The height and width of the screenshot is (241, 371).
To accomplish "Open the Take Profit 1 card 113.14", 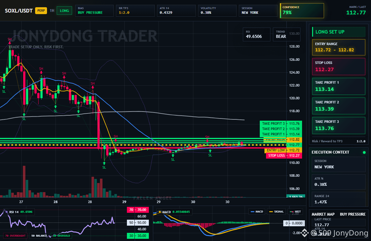I will click(x=339, y=86).
